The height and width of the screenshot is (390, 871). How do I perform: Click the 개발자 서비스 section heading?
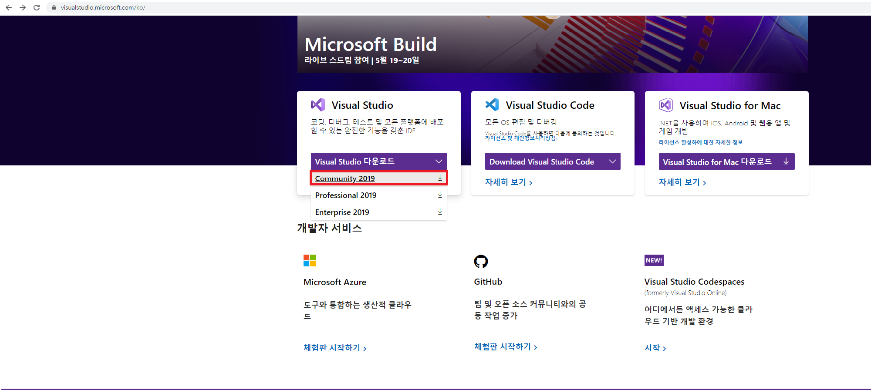point(330,228)
